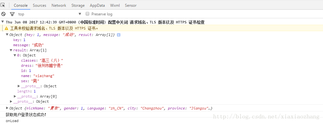Image resolution: width=323 pixels, height=123 pixels.
Task: Expand the __proto__: Object under sex
Action: 19,86
